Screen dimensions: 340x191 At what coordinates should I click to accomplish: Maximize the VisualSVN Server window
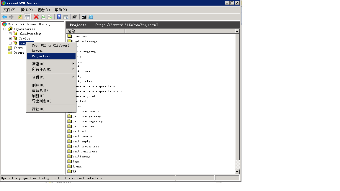point(232,3)
